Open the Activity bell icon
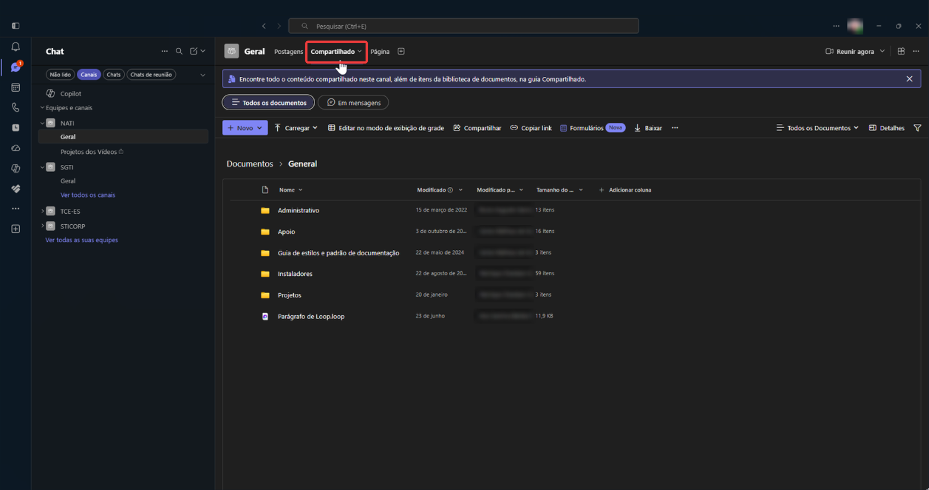 [x=15, y=47]
